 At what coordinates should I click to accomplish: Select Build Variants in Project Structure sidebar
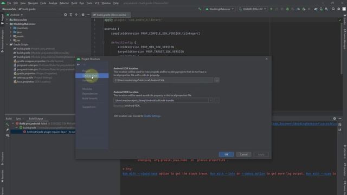pos(90,99)
